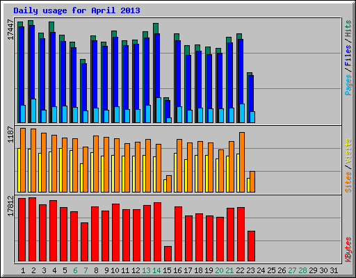Click day 15 on the date axis

[x=167, y=270]
